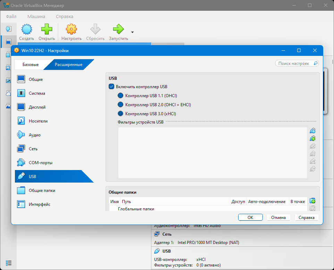Click the grey Сбросить arrow icon
Viewport: 334px width, 270px height.
[x=95, y=29]
